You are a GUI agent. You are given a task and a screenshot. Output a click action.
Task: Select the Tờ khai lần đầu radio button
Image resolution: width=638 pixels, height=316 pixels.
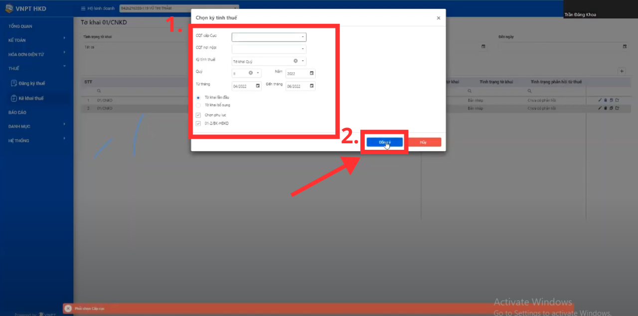(198, 98)
